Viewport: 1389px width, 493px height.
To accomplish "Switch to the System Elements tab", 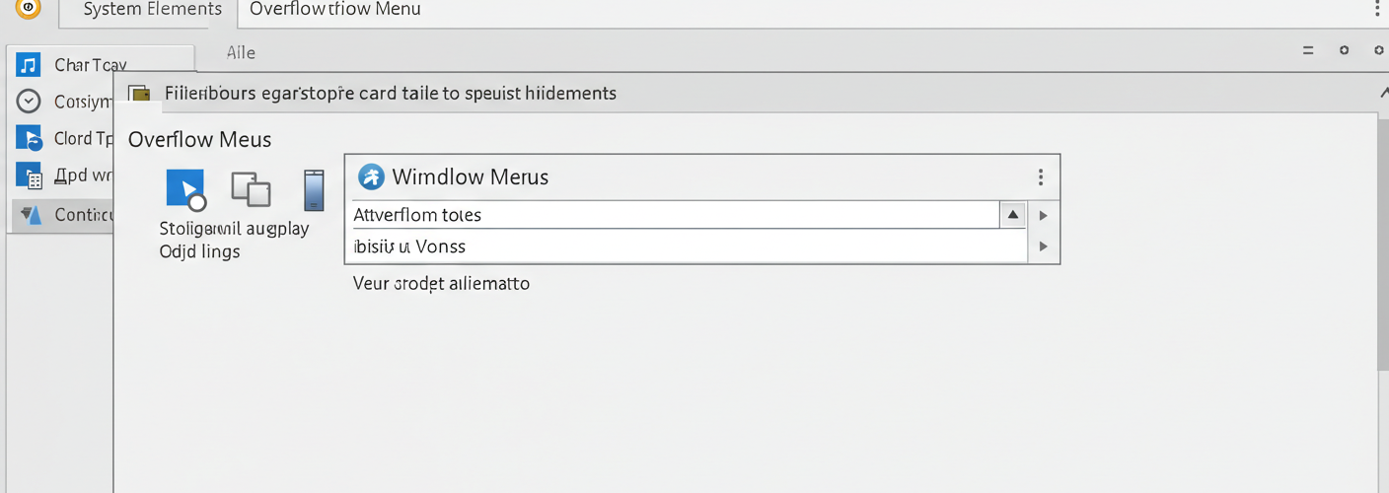I will (152, 10).
